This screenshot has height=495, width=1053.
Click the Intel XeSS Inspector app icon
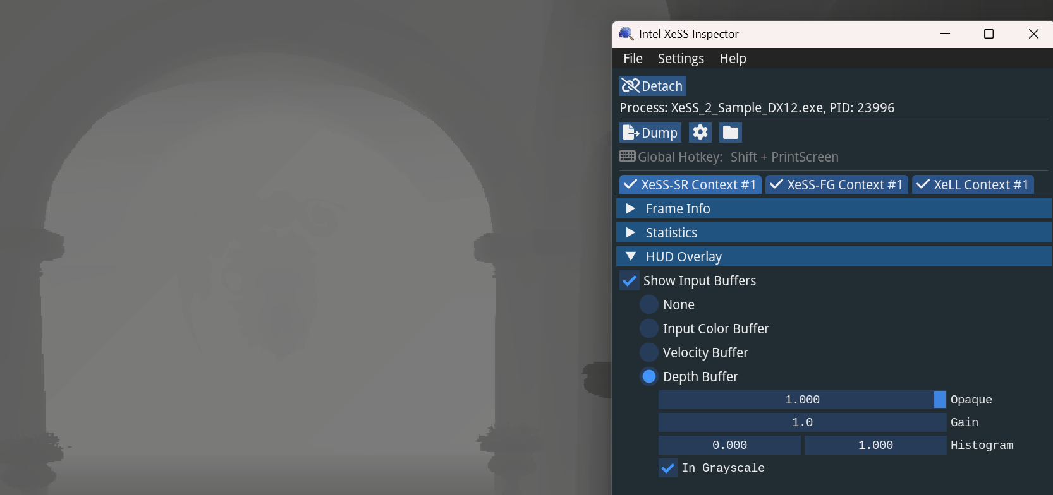click(626, 33)
